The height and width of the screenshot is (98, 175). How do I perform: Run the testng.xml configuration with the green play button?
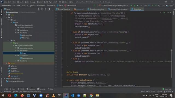tap(131, 5)
